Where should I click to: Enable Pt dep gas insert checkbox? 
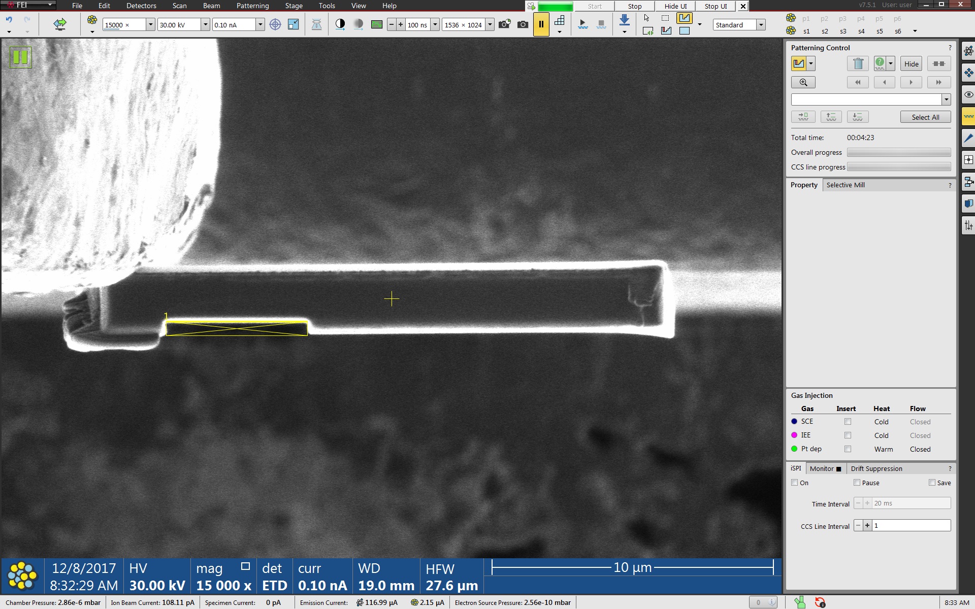tap(848, 449)
